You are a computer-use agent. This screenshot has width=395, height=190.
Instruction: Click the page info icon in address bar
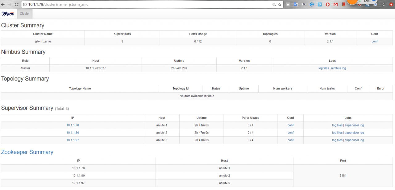pos(24,4)
